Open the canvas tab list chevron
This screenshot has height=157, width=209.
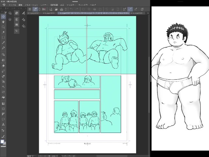pyautogui.click(x=148, y=13)
